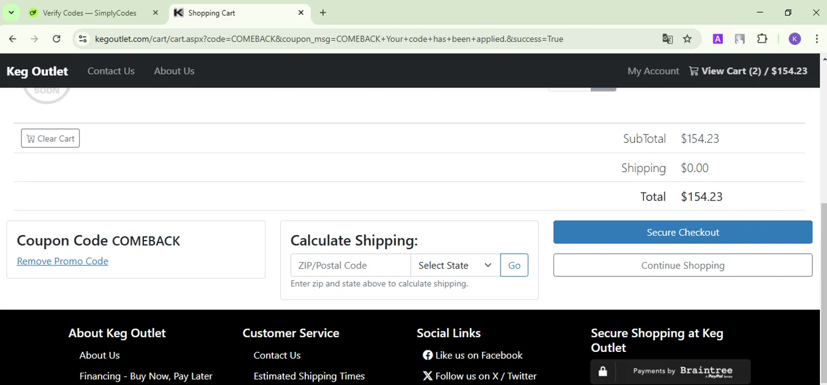The height and width of the screenshot is (385, 827).
Task: Focus the ZIP/Postal Code field
Action: coord(351,265)
